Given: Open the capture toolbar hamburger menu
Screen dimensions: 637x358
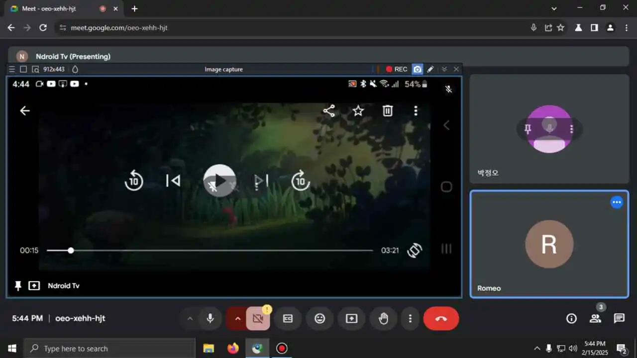Looking at the screenshot, I should tap(12, 69).
